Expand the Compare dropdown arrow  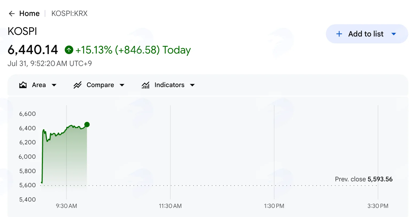(122, 85)
